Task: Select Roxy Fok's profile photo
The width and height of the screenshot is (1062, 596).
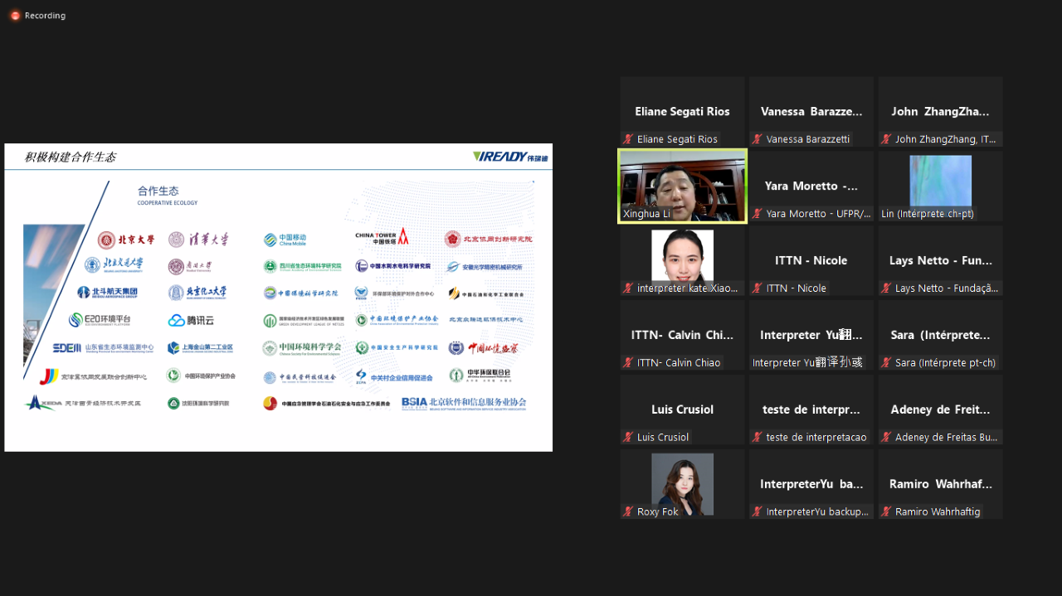Action: tap(682, 484)
